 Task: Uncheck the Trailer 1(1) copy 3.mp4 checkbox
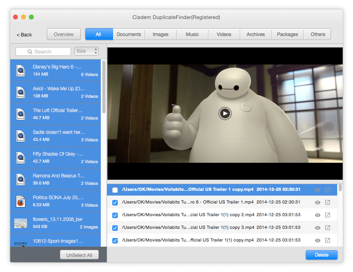coord(115,228)
